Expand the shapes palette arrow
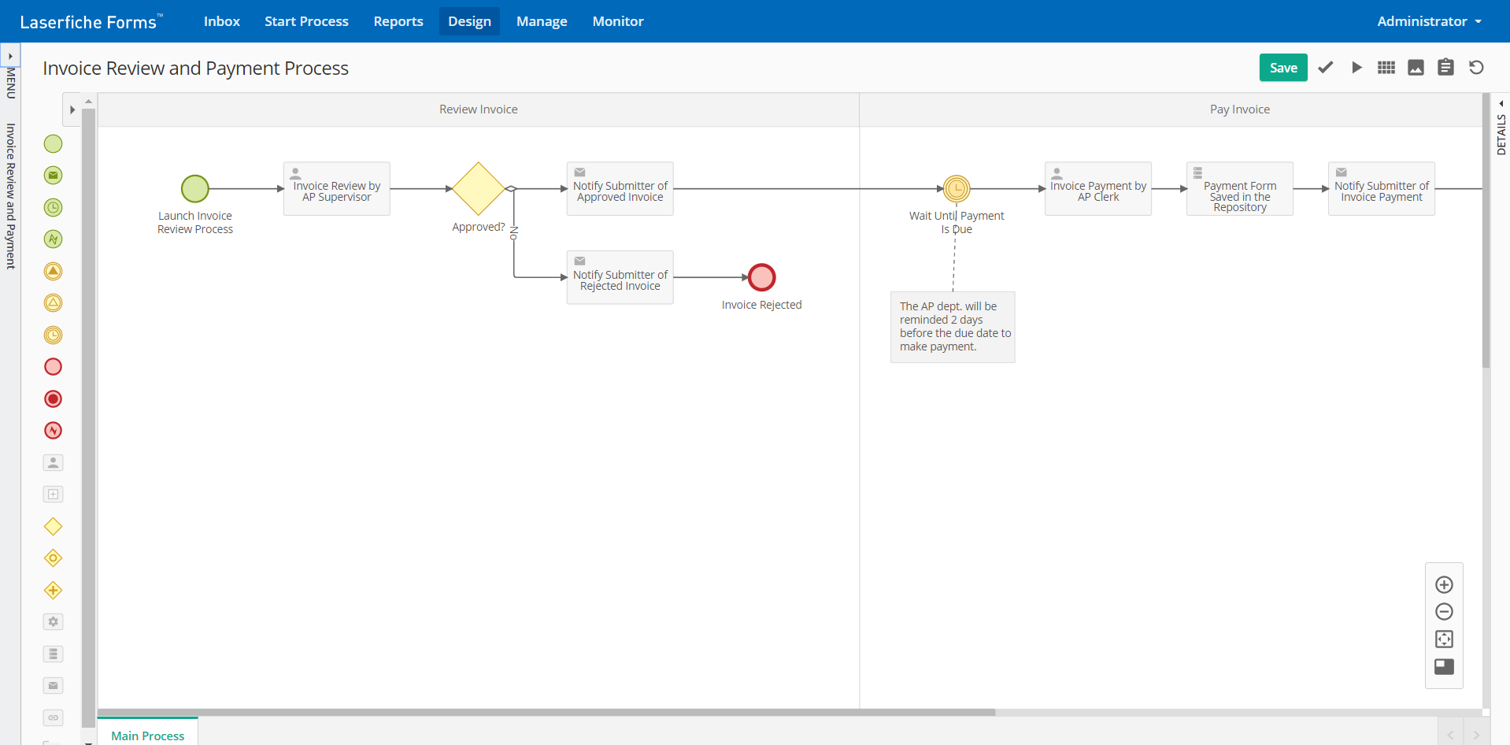The width and height of the screenshot is (1510, 745). 72,110
